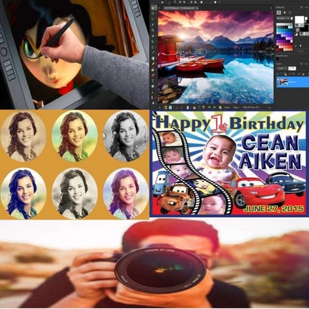The height and width of the screenshot is (309, 309).
Task: Select the Crop tool in the editor toolbar
Action: coord(153,30)
